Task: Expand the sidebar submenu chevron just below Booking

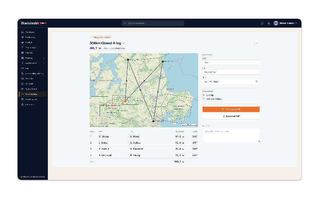Action: click(x=44, y=63)
